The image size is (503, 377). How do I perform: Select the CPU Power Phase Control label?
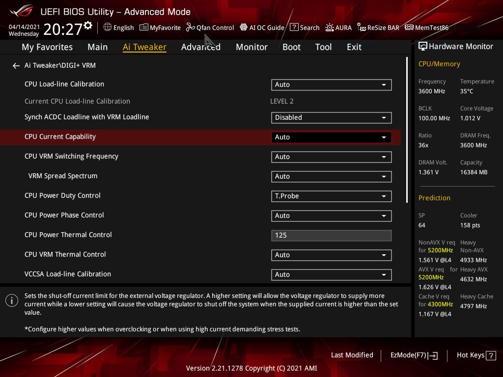point(64,215)
